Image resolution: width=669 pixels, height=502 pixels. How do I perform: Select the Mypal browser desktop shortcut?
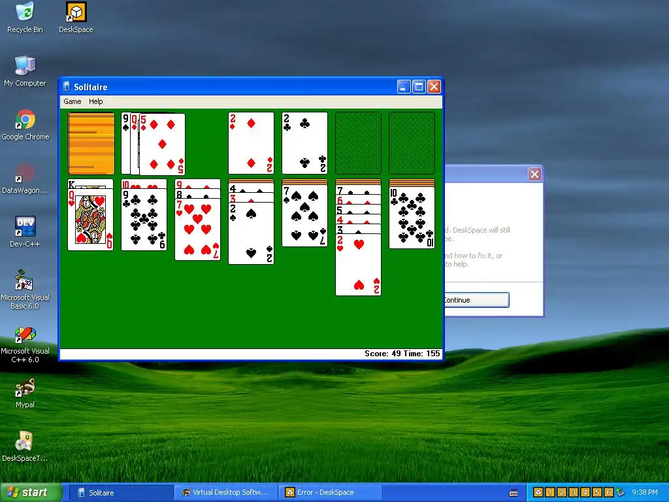25,393
